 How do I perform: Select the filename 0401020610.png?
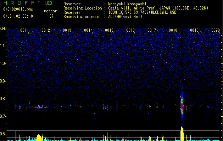(18, 10)
